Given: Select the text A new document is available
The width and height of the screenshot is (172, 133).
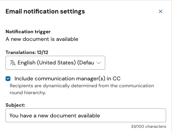Looking at the screenshot, I should click(42, 39).
